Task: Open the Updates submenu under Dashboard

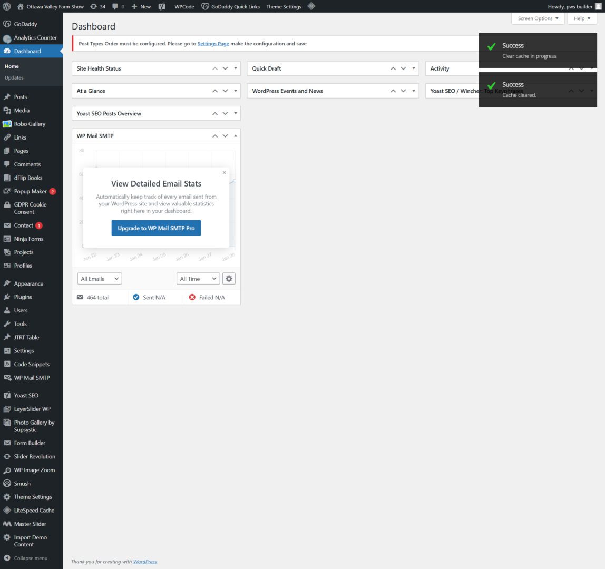Action: pyautogui.click(x=14, y=77)
